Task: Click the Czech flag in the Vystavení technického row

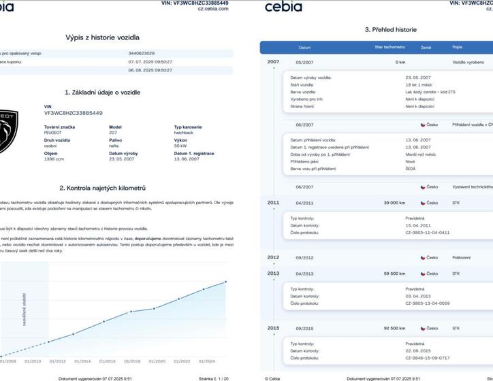Action: pyautogui.click(x=423, y=187)
